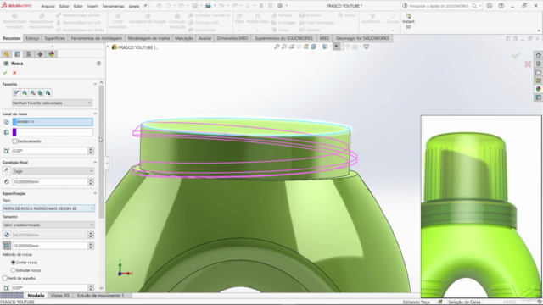Click the Instant 3D tool
543x305 pixels.
point(408,21)
